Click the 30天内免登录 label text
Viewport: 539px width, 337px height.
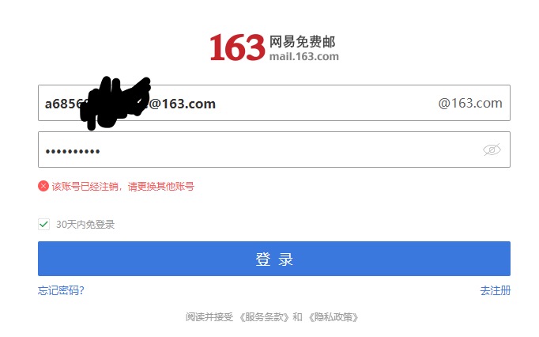[x=85, y=225]
